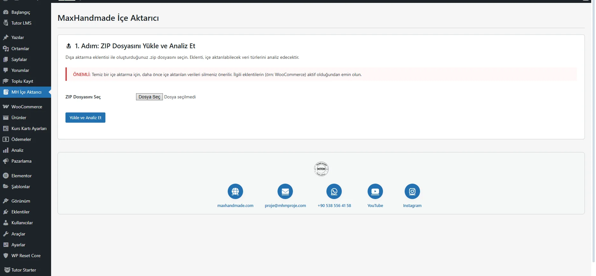This screenshot has height=276, width=596.
Task: Click the Pazarlama megaphone icon
Action: (6, 161)
